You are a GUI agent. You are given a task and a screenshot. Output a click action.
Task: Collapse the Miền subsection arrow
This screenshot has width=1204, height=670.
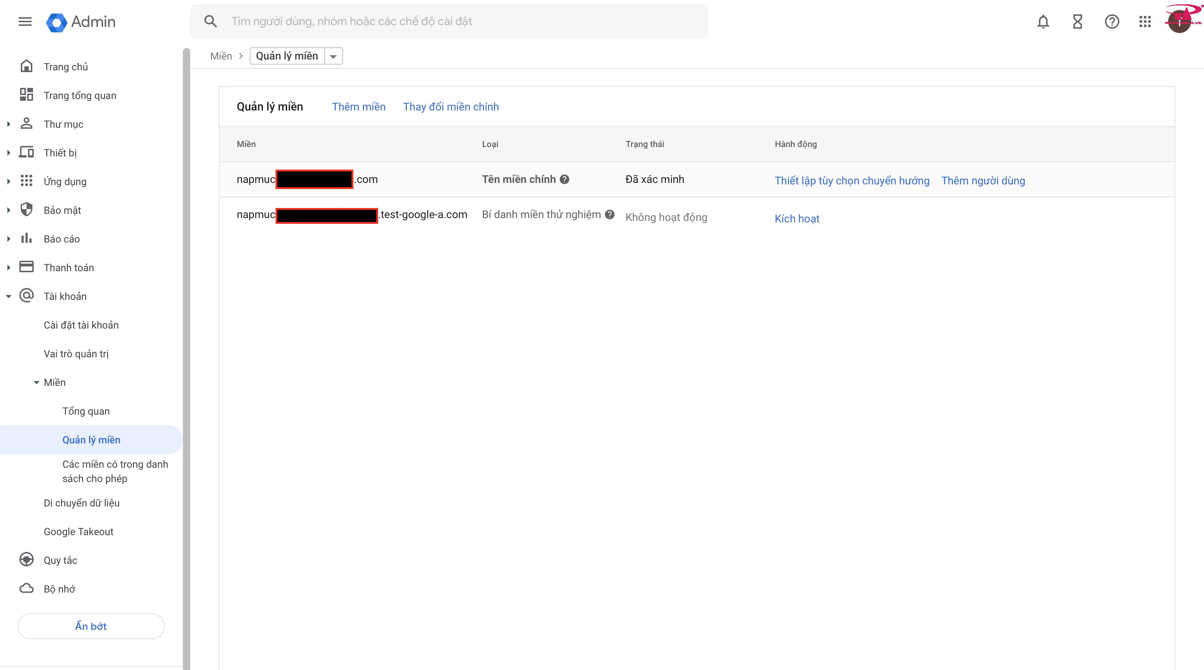click(37, 382)
